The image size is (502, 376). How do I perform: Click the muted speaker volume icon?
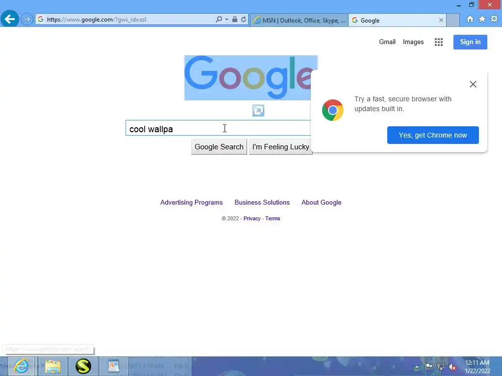[x=452, y=367]
